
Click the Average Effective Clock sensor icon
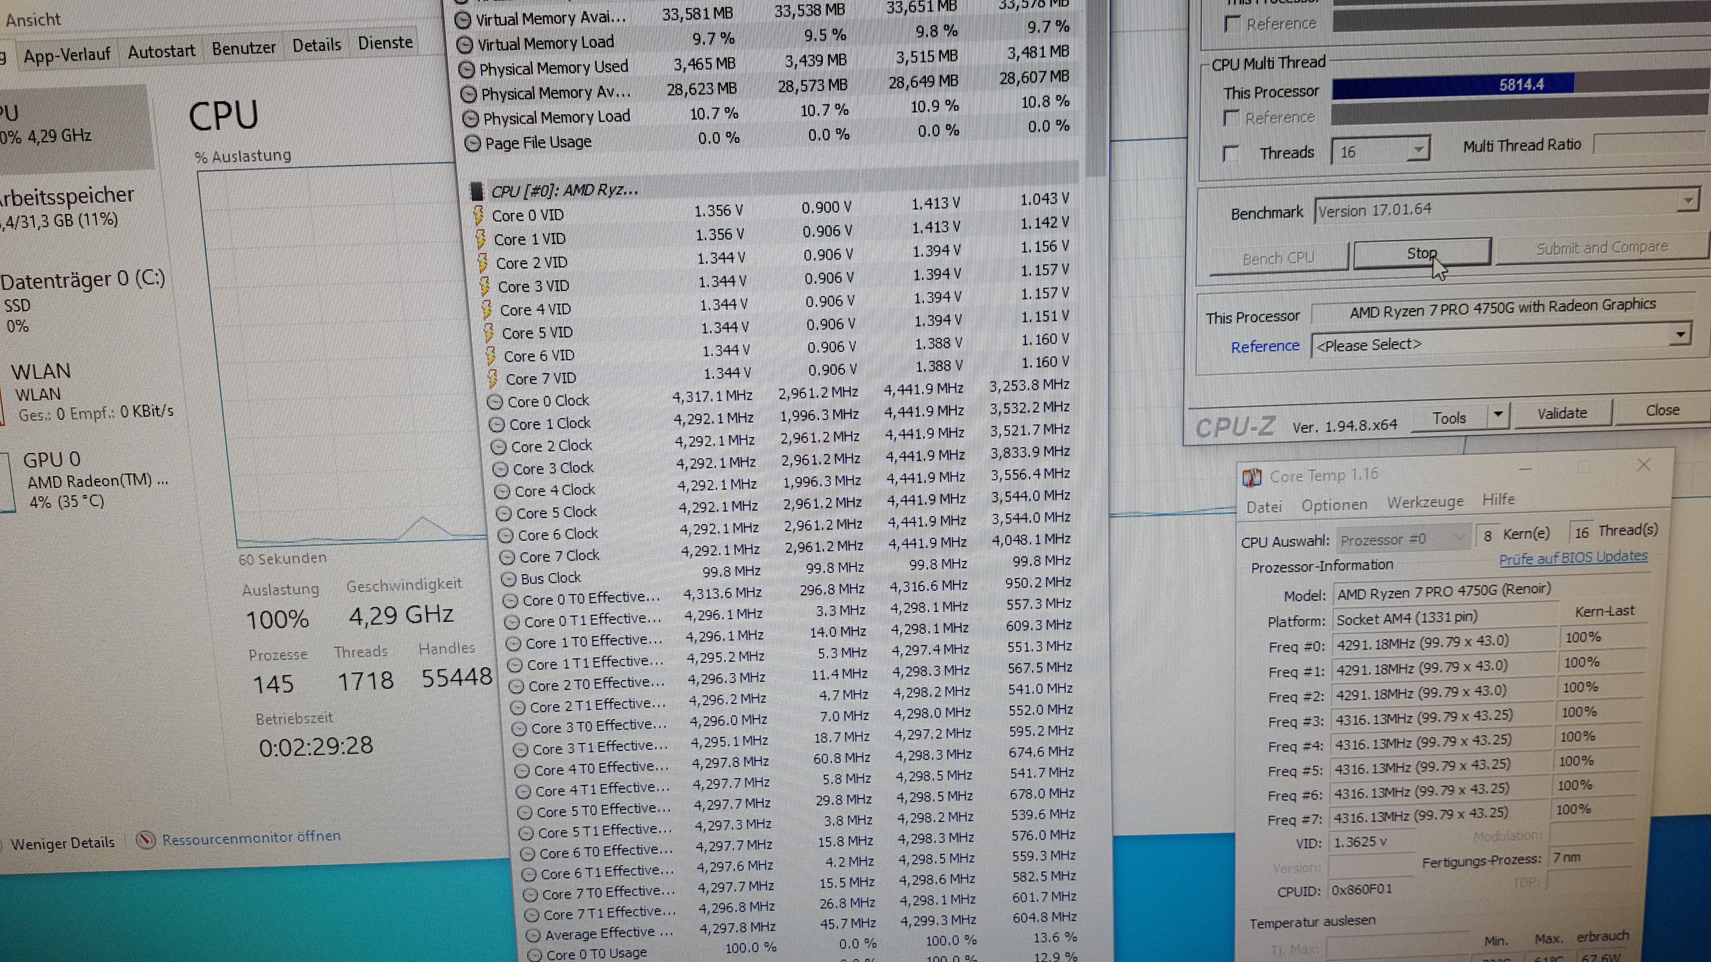tap(533, 935)
